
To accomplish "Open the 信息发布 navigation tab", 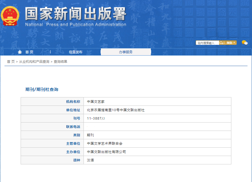I will tap(75, 52).
